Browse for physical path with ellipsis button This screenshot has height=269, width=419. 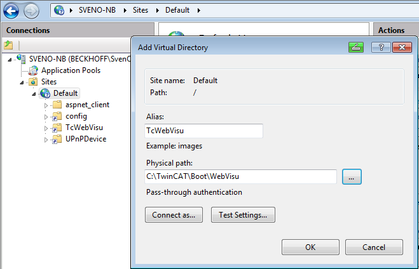click(352, 176)
